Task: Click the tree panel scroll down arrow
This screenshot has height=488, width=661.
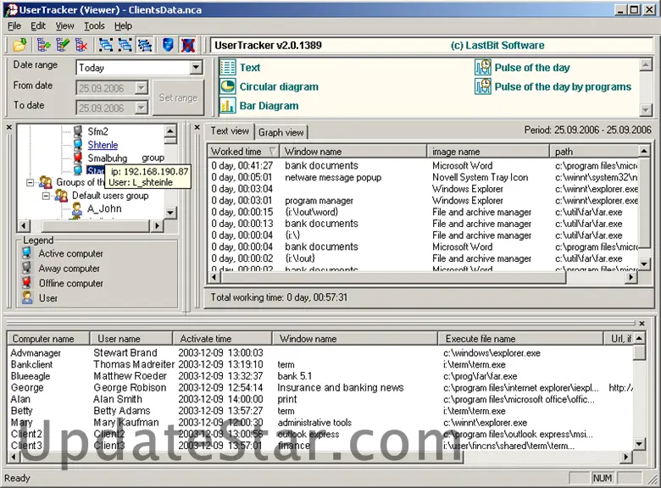Action: (169, 213)
